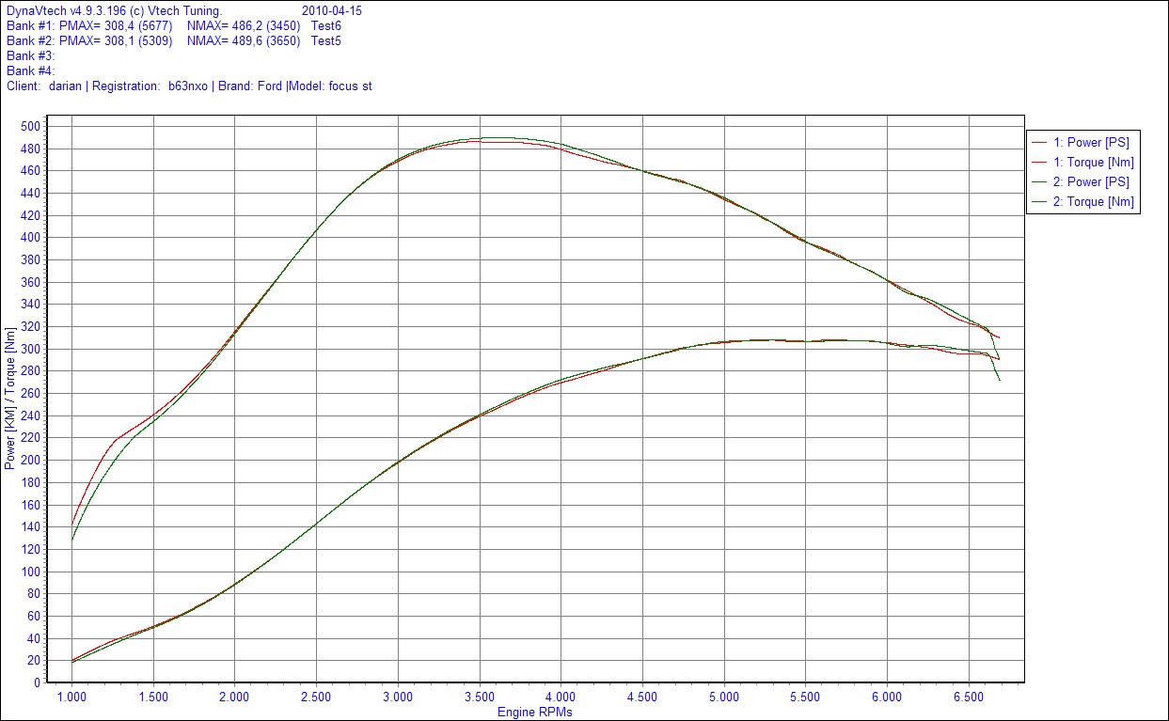Click the vertical "Power [KM] / Torque [Nm]" axis title
The height and width of the screenshot is (721, 1169).
tap(10, 404)
